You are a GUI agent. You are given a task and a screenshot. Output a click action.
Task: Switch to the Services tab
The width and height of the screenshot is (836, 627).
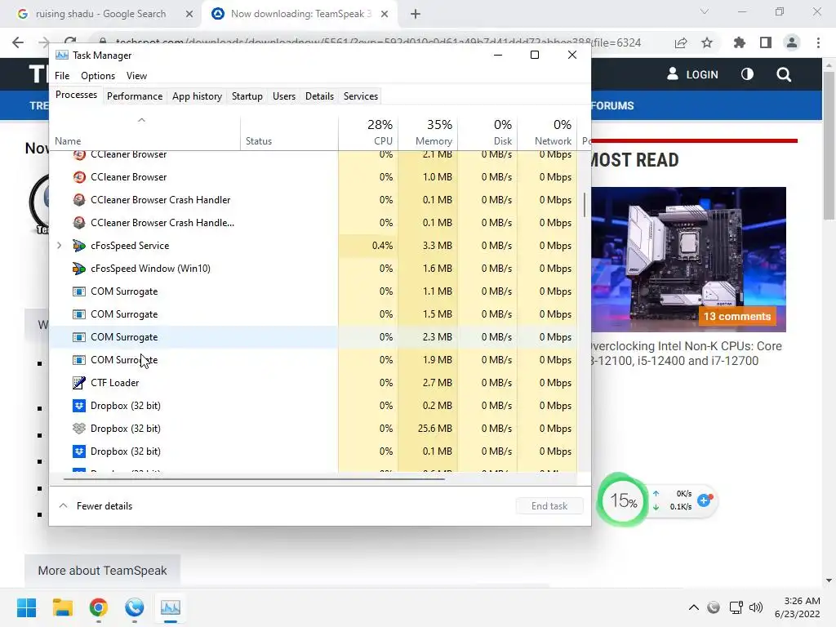(360, 96)
